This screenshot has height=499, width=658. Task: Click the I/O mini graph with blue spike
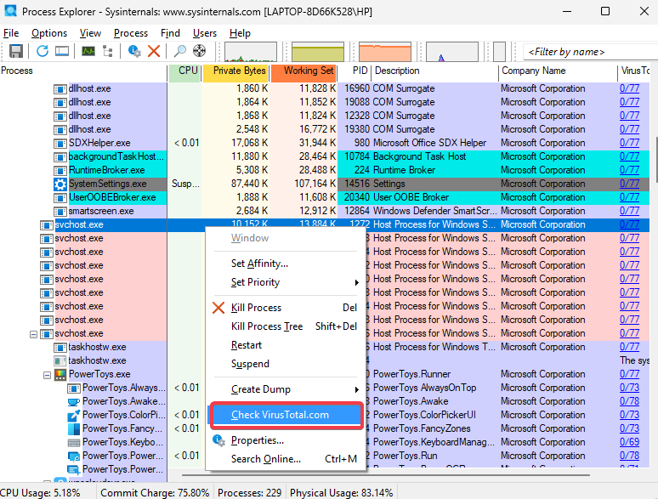tap(452, 52)
